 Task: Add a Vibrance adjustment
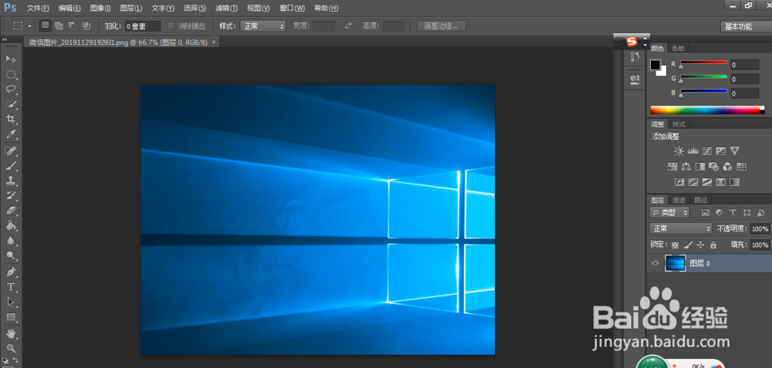tap(735, 151)
